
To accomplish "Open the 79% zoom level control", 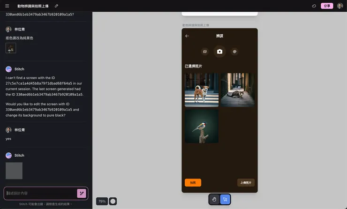I will point(102,201).
